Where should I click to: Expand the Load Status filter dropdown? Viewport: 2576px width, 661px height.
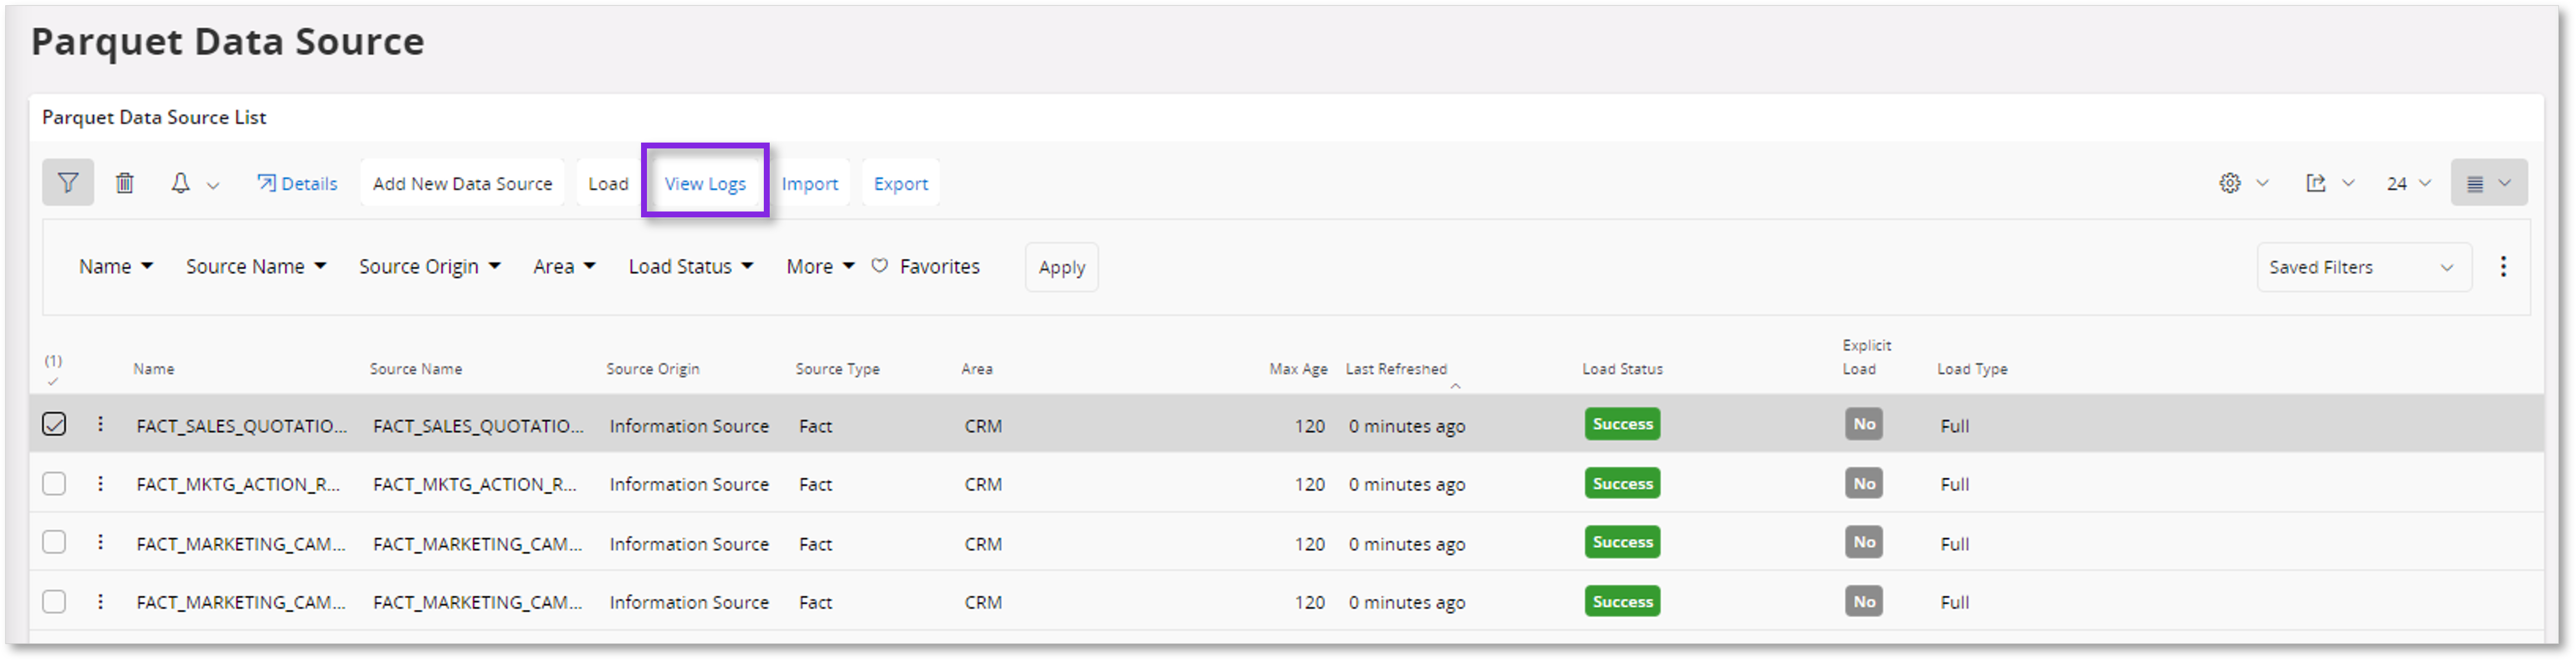690,267
